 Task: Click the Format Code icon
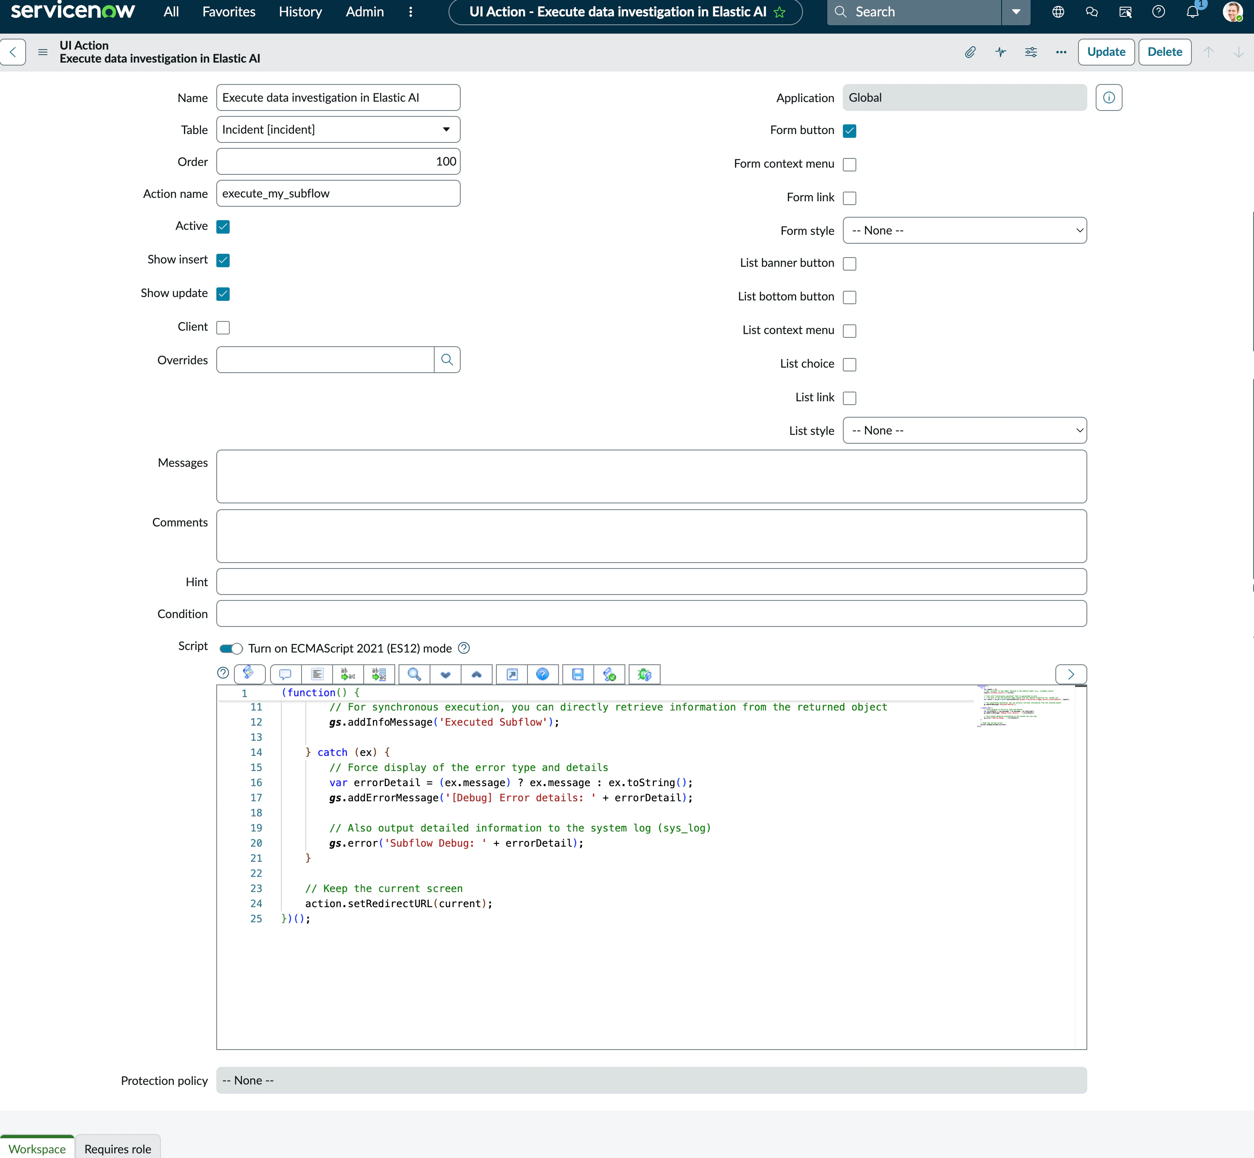click(317, 674)
